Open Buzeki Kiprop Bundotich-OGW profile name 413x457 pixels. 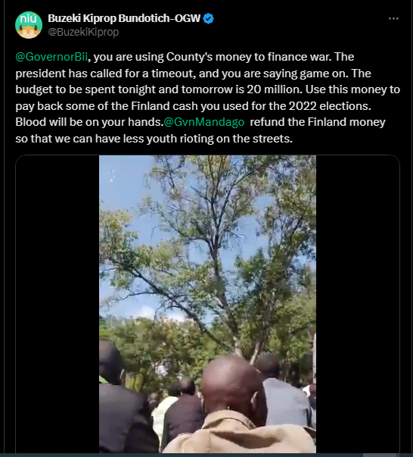124,18
